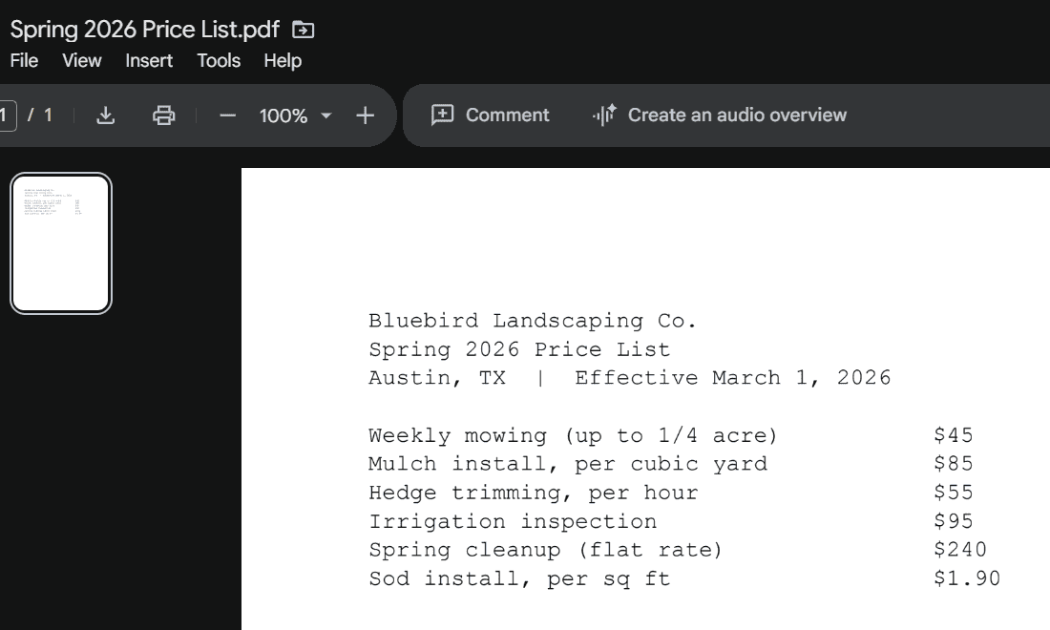Viewport: 1050px width, 630px height.
Task: Open the View menu
Action: tap(82, 61)
